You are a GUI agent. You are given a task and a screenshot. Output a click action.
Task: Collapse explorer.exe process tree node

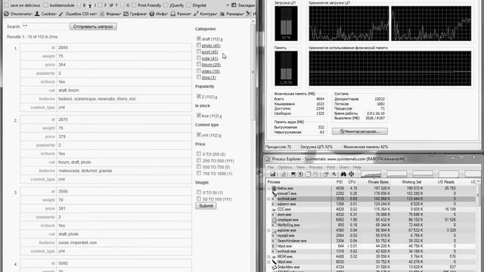coord(268,230)
